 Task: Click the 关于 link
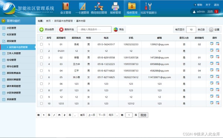208,5
